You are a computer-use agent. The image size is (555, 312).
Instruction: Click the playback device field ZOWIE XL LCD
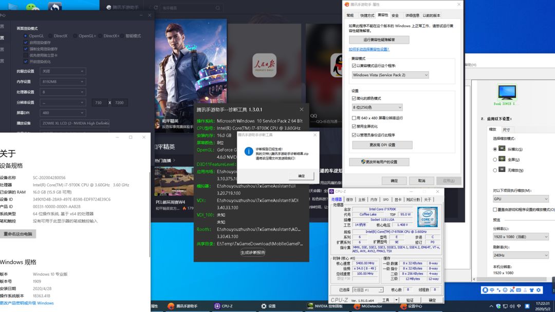pyautogui.click(x=75, y=123)
